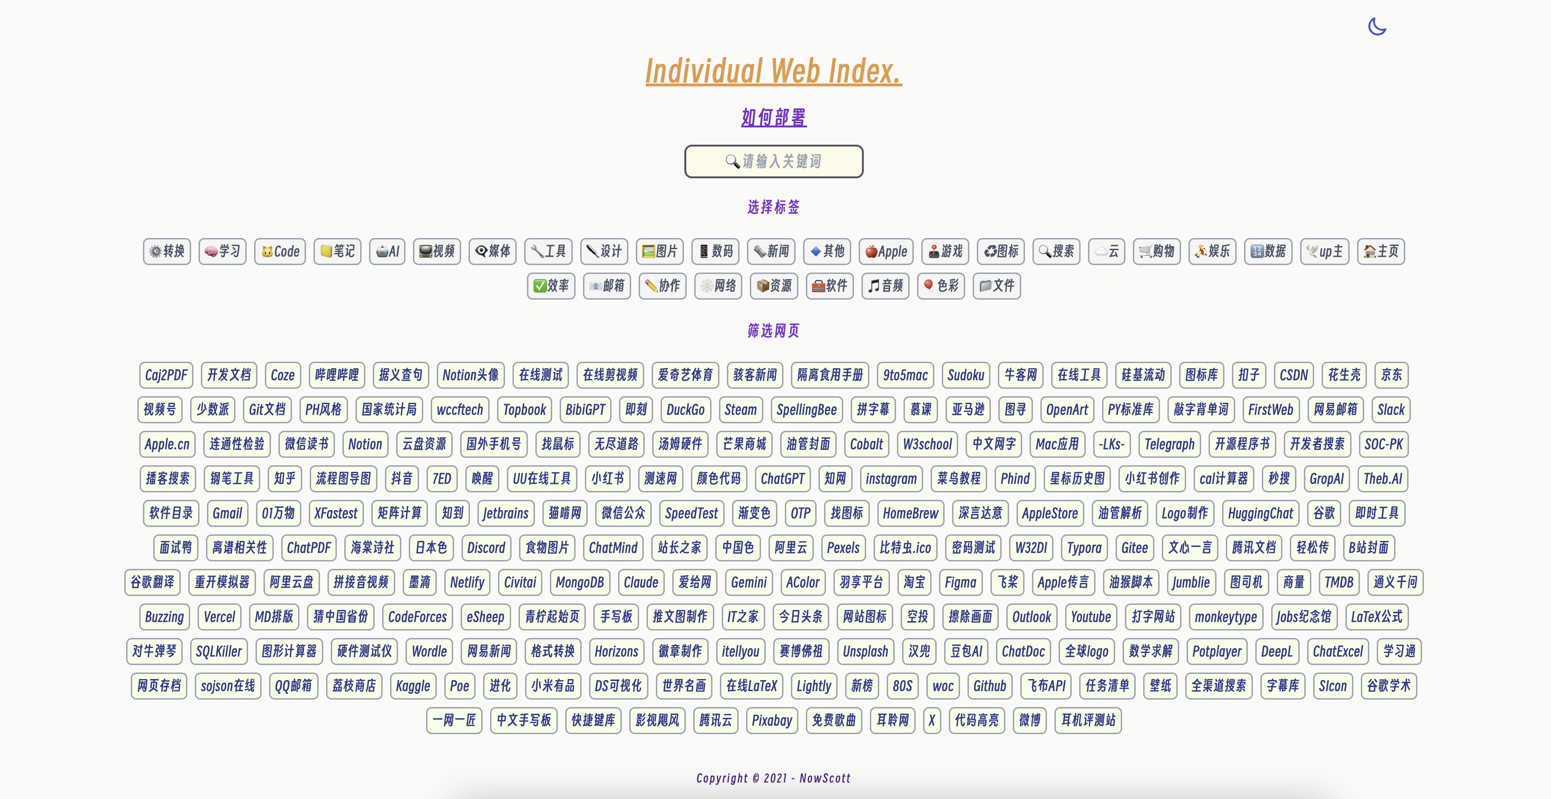
Task: Select the 数据 numbers tag
Action: pos(1268,252)
